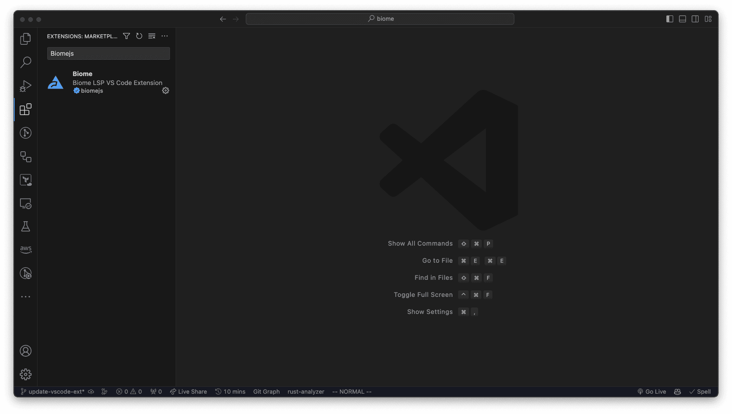Open Views and More Actions ellipsis menu

click(165, 36)
